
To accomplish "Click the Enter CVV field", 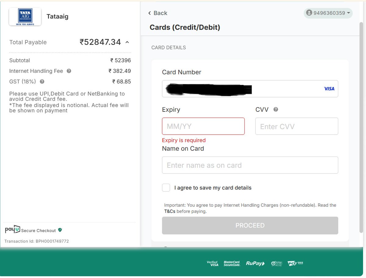I will pos(296,126).
